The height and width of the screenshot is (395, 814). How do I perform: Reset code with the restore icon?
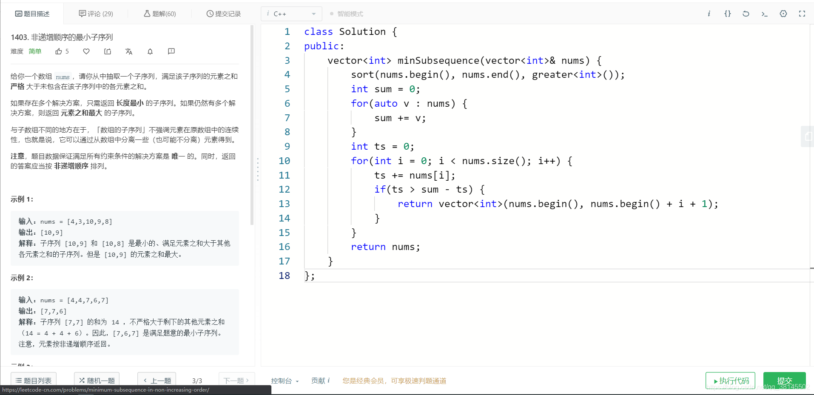click(x=746, y=14)
